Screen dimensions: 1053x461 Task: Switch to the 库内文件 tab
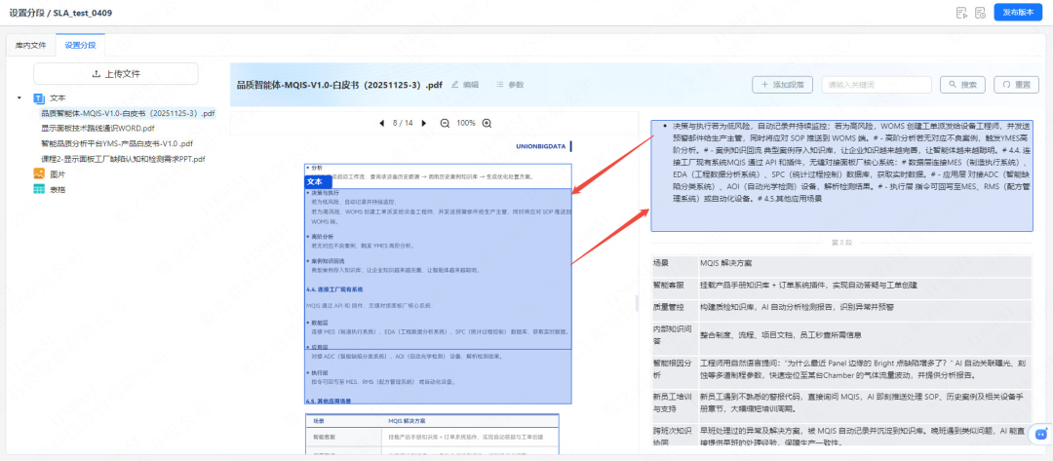(x=31, y=46)
